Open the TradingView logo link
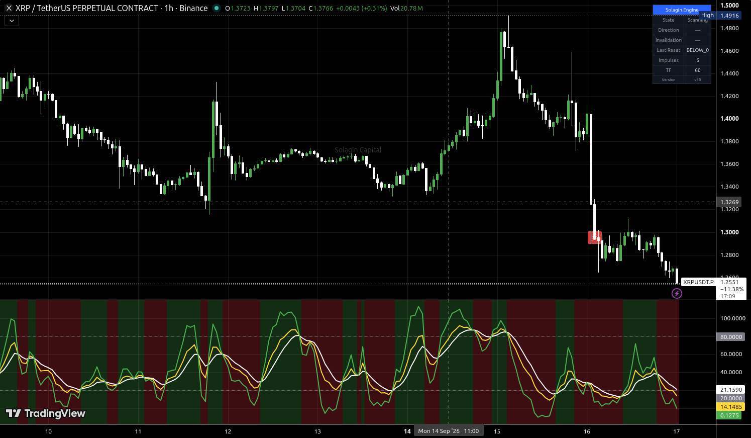This screenshot has width=751, height=438. point(45,413)
